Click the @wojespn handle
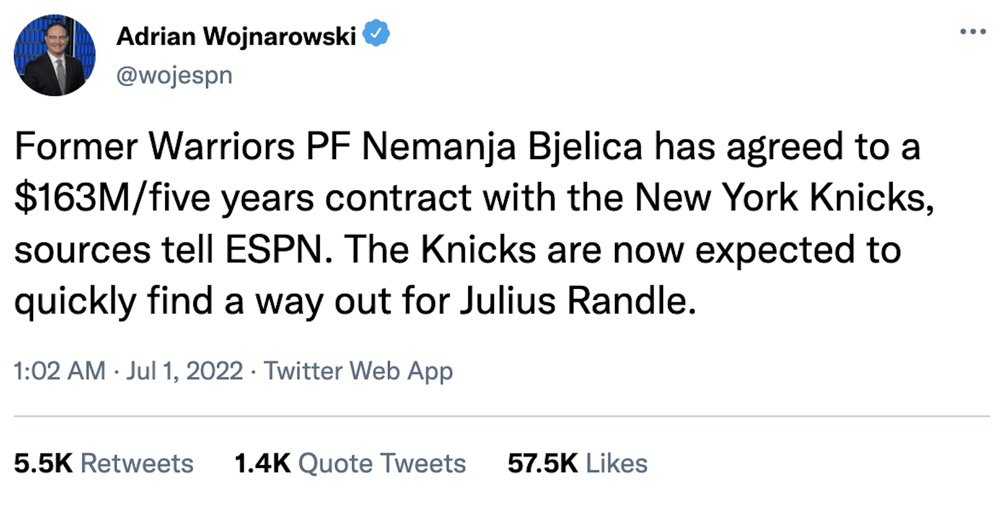The height and width of the screenshot is (506, 1007). pos(175,74)
